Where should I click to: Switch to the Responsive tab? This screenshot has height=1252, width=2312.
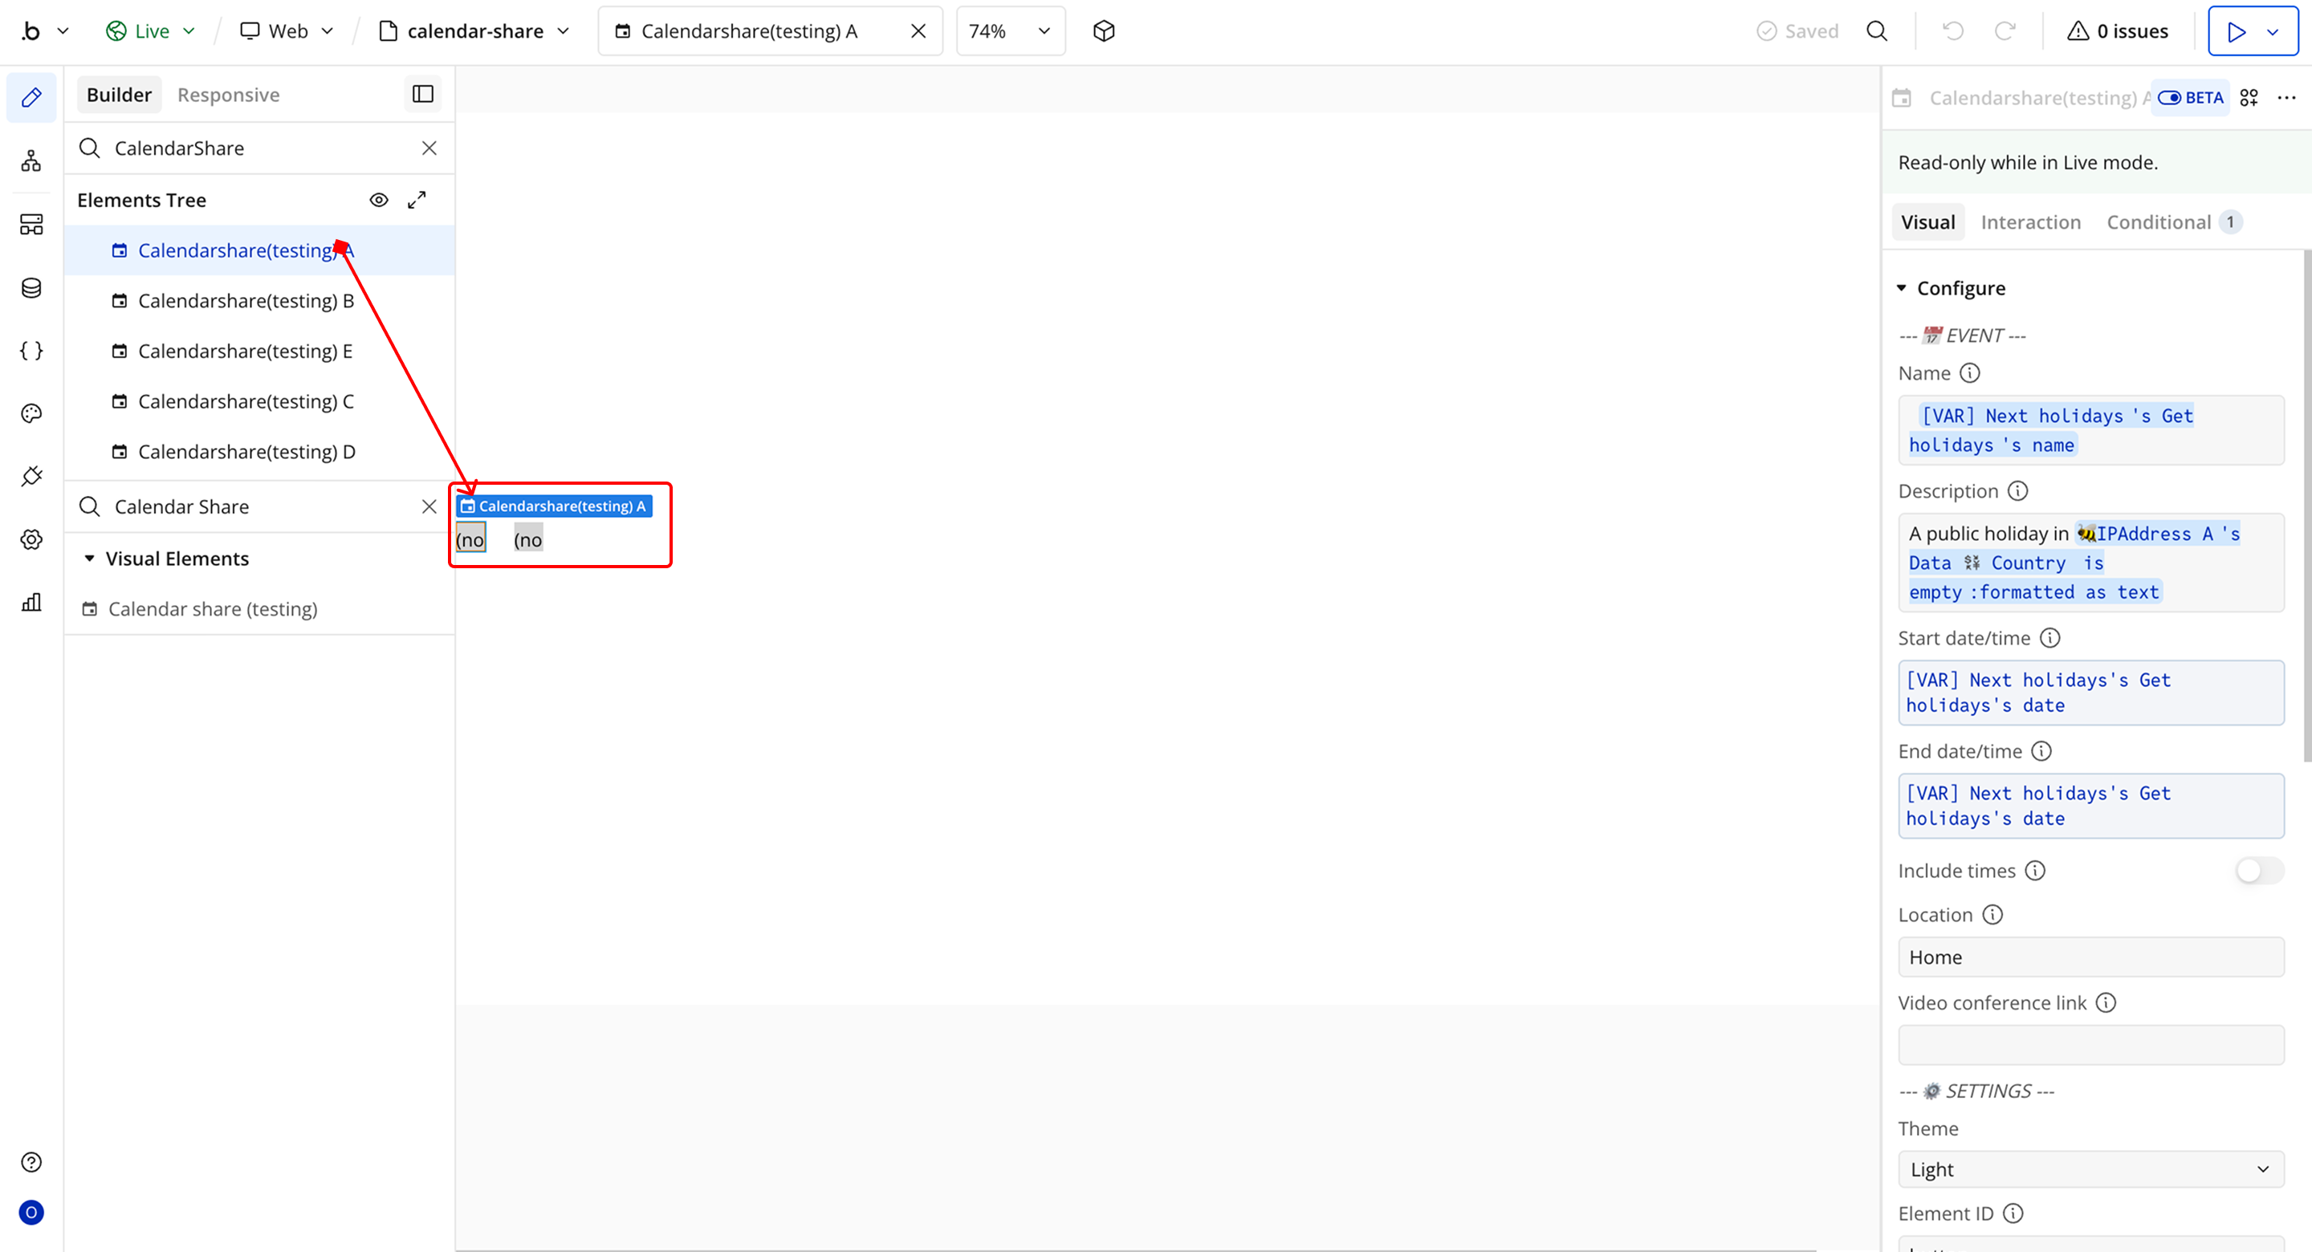point(228,96)
